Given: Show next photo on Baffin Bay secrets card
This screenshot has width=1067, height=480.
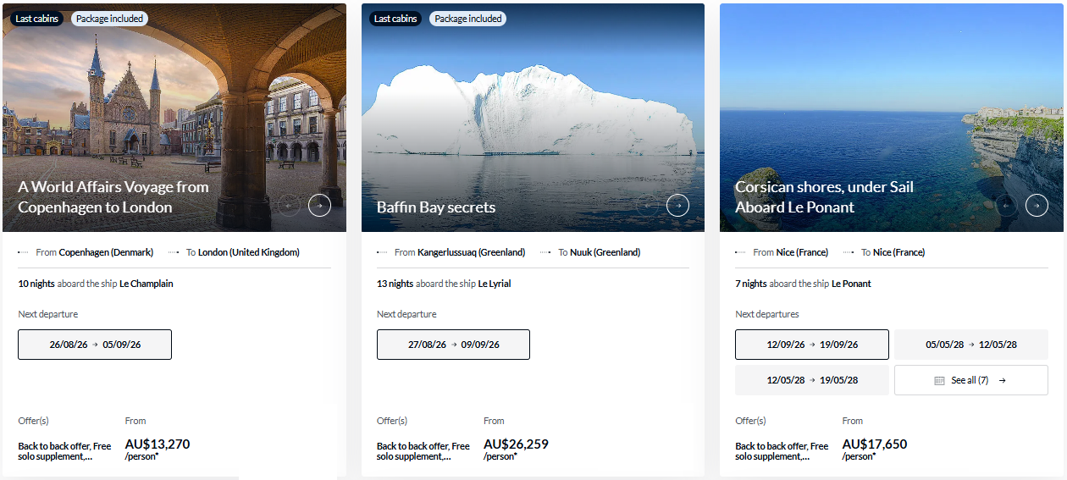Looking at the screenshot, I should pos(678,205).
